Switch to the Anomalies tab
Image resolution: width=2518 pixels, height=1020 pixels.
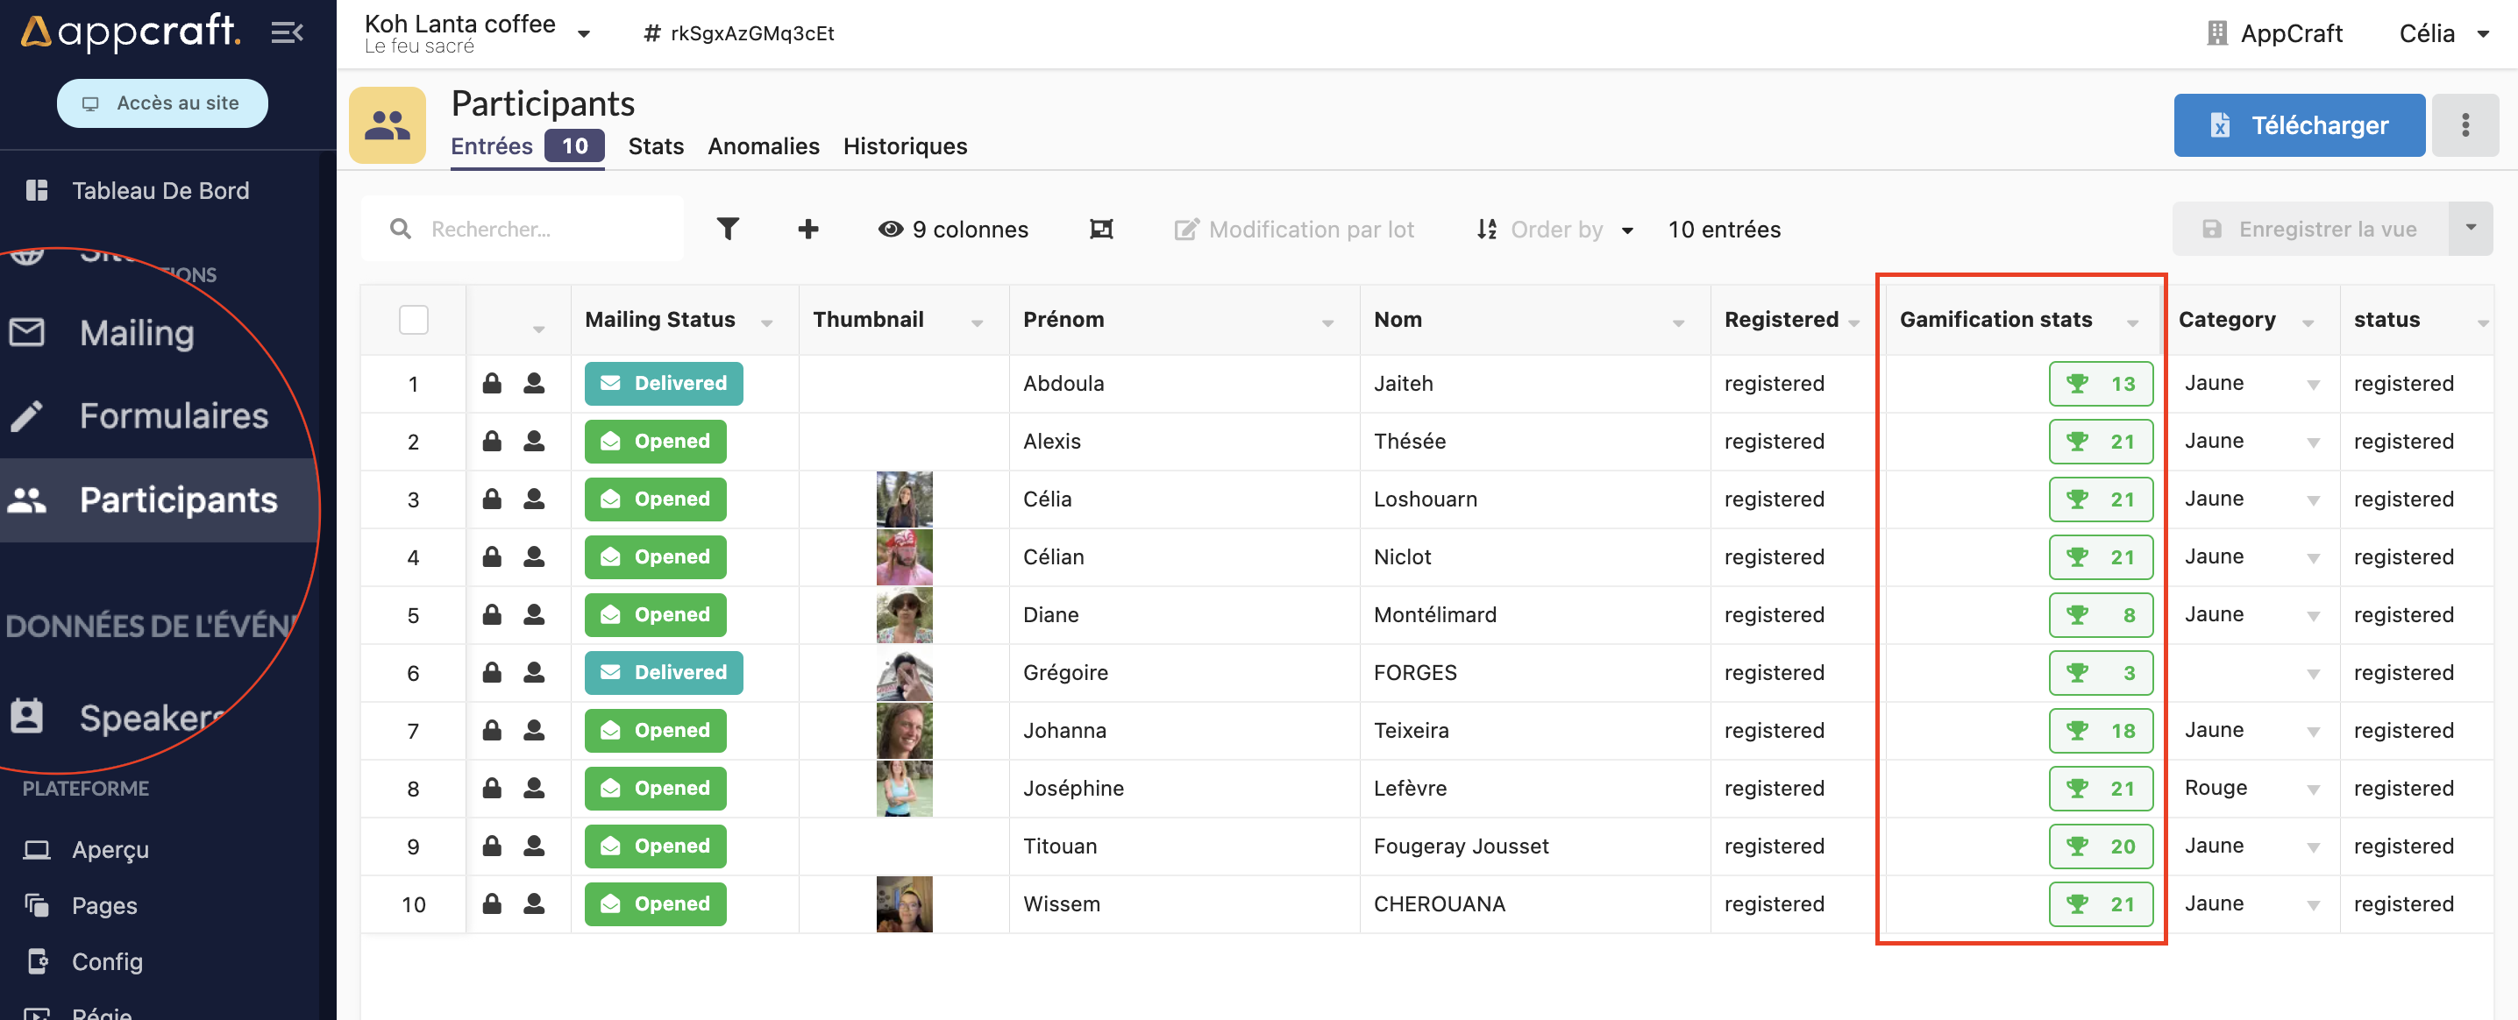tap(766, 145)
